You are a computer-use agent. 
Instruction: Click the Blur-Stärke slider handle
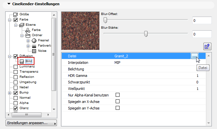pos(146,34)
